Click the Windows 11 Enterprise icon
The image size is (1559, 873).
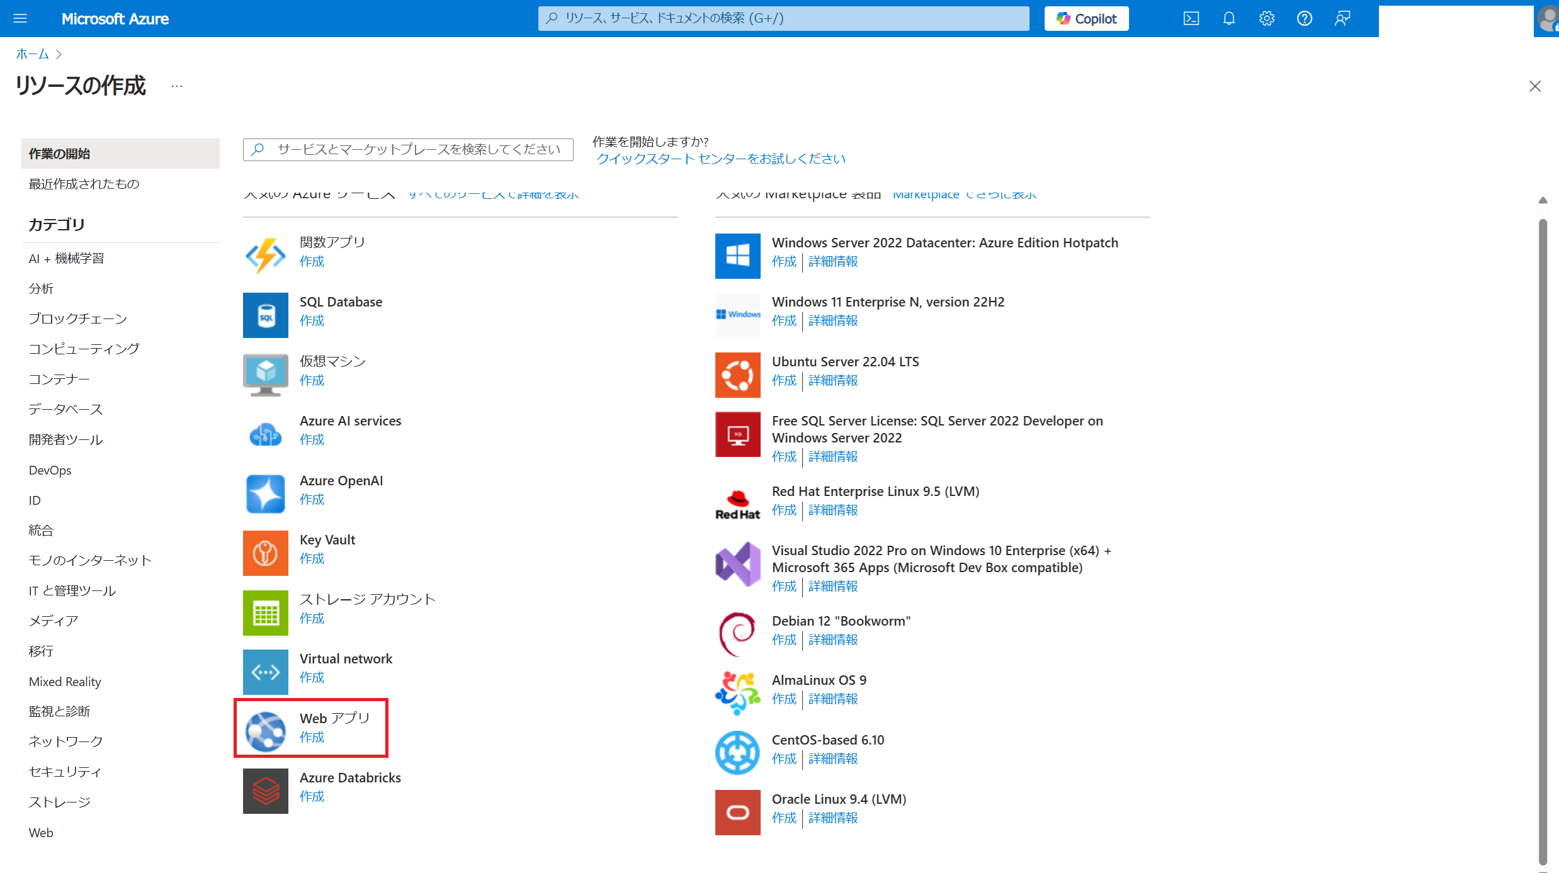click(x=737, y=315)
